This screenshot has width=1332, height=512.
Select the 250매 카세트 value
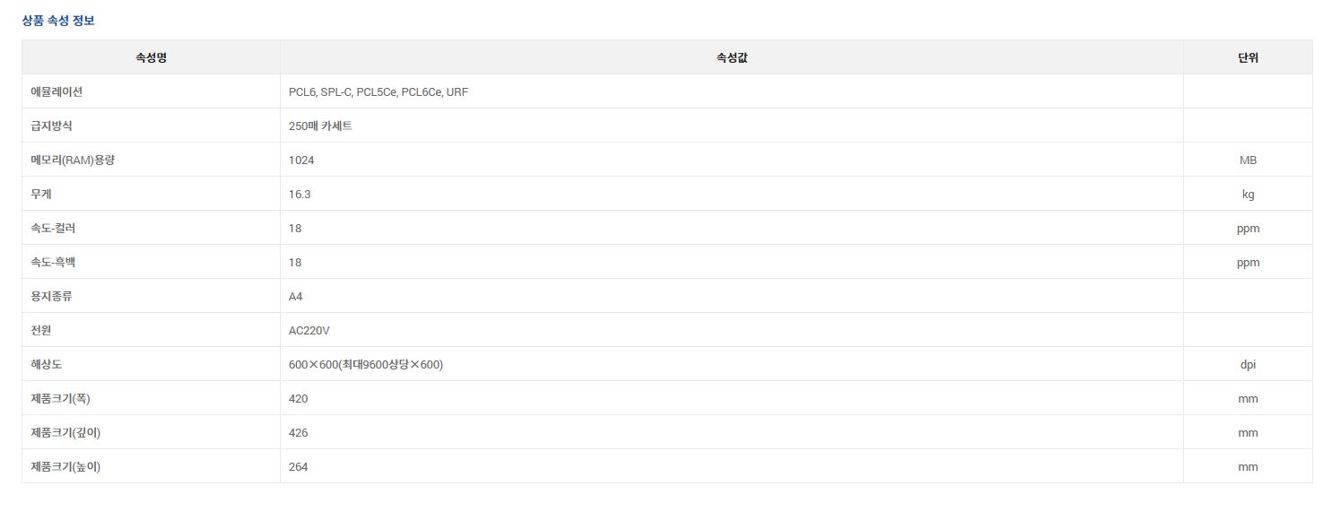tap(320, 126)
